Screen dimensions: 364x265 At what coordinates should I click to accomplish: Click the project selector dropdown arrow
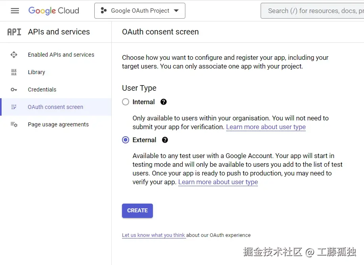pos(176,11)
